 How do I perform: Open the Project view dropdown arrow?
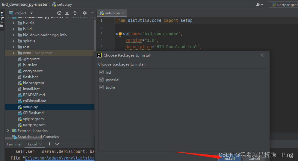31,13
